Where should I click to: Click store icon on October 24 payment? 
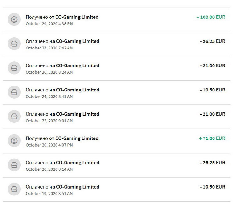click(x=14, y=92)
